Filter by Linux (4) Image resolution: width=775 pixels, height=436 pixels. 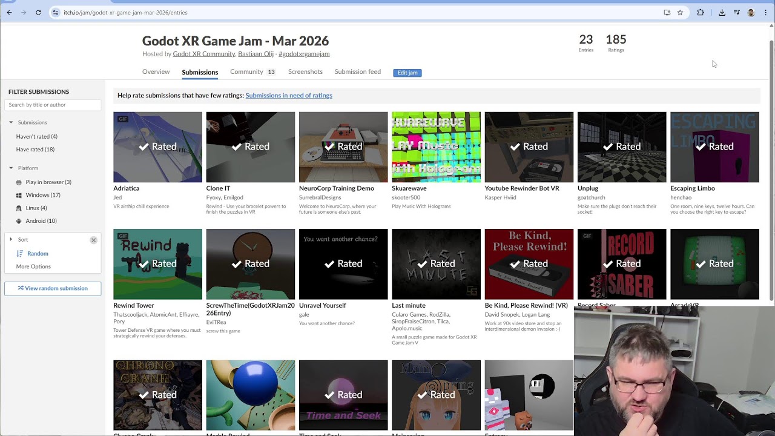pyautogui.click(x=36, y=208)
